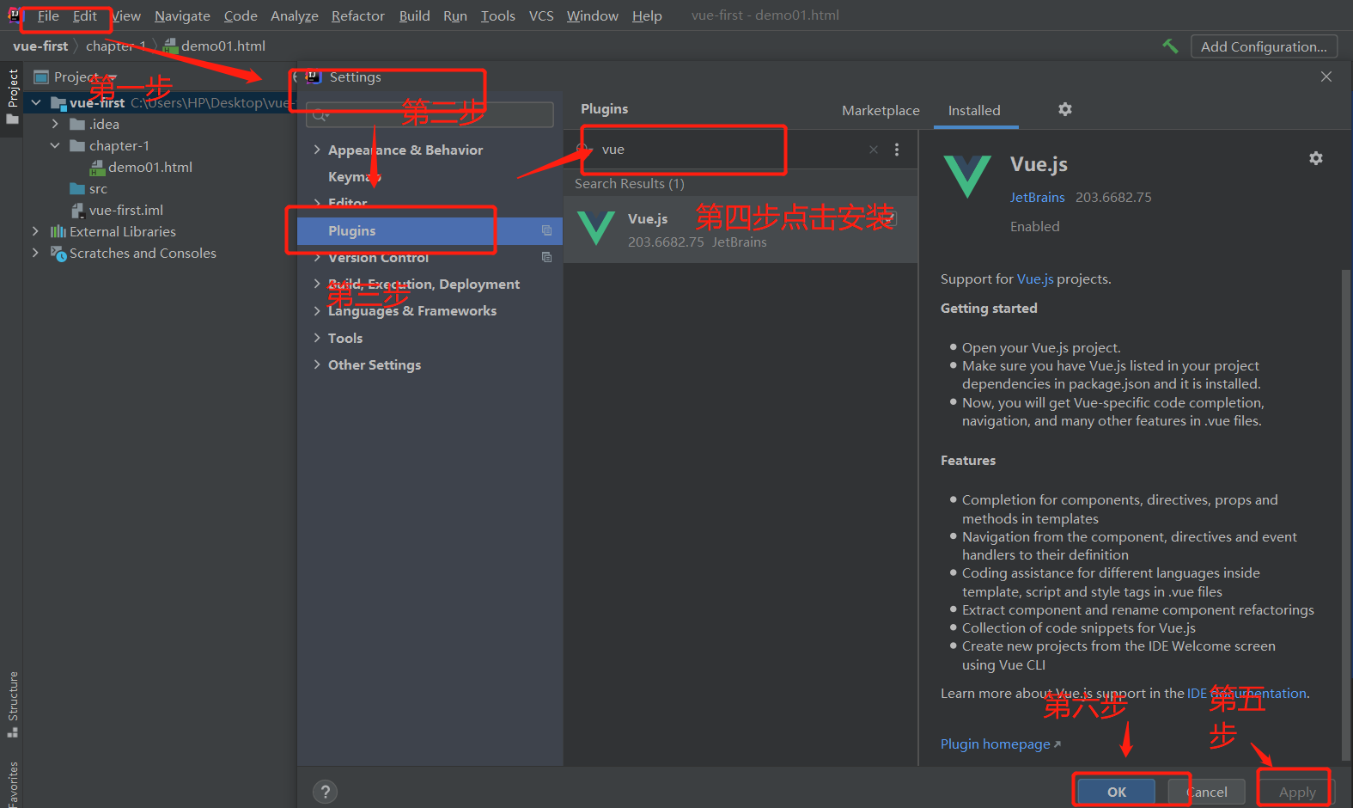
Task: Open the JetBrains vendor link
Action: point(1037,198)
